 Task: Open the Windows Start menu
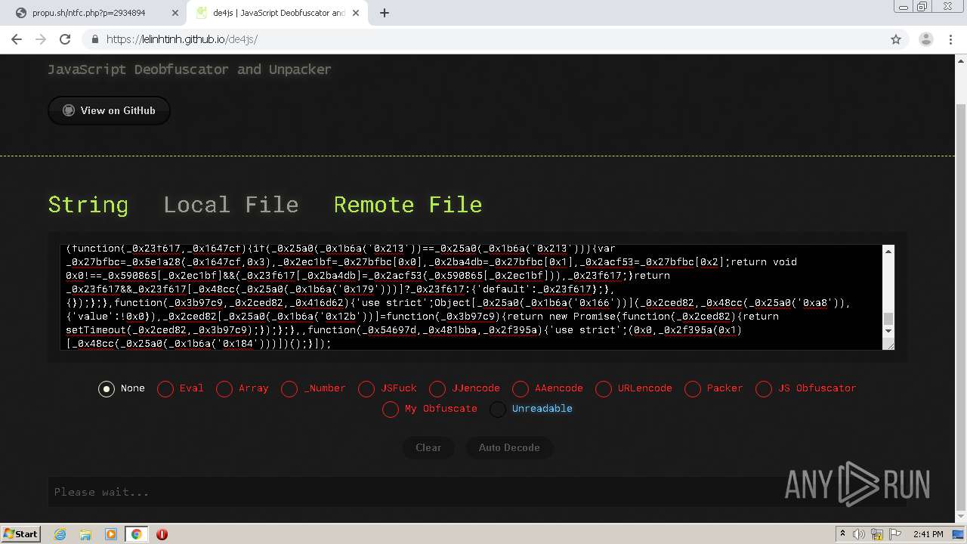[x=21, y=533]
